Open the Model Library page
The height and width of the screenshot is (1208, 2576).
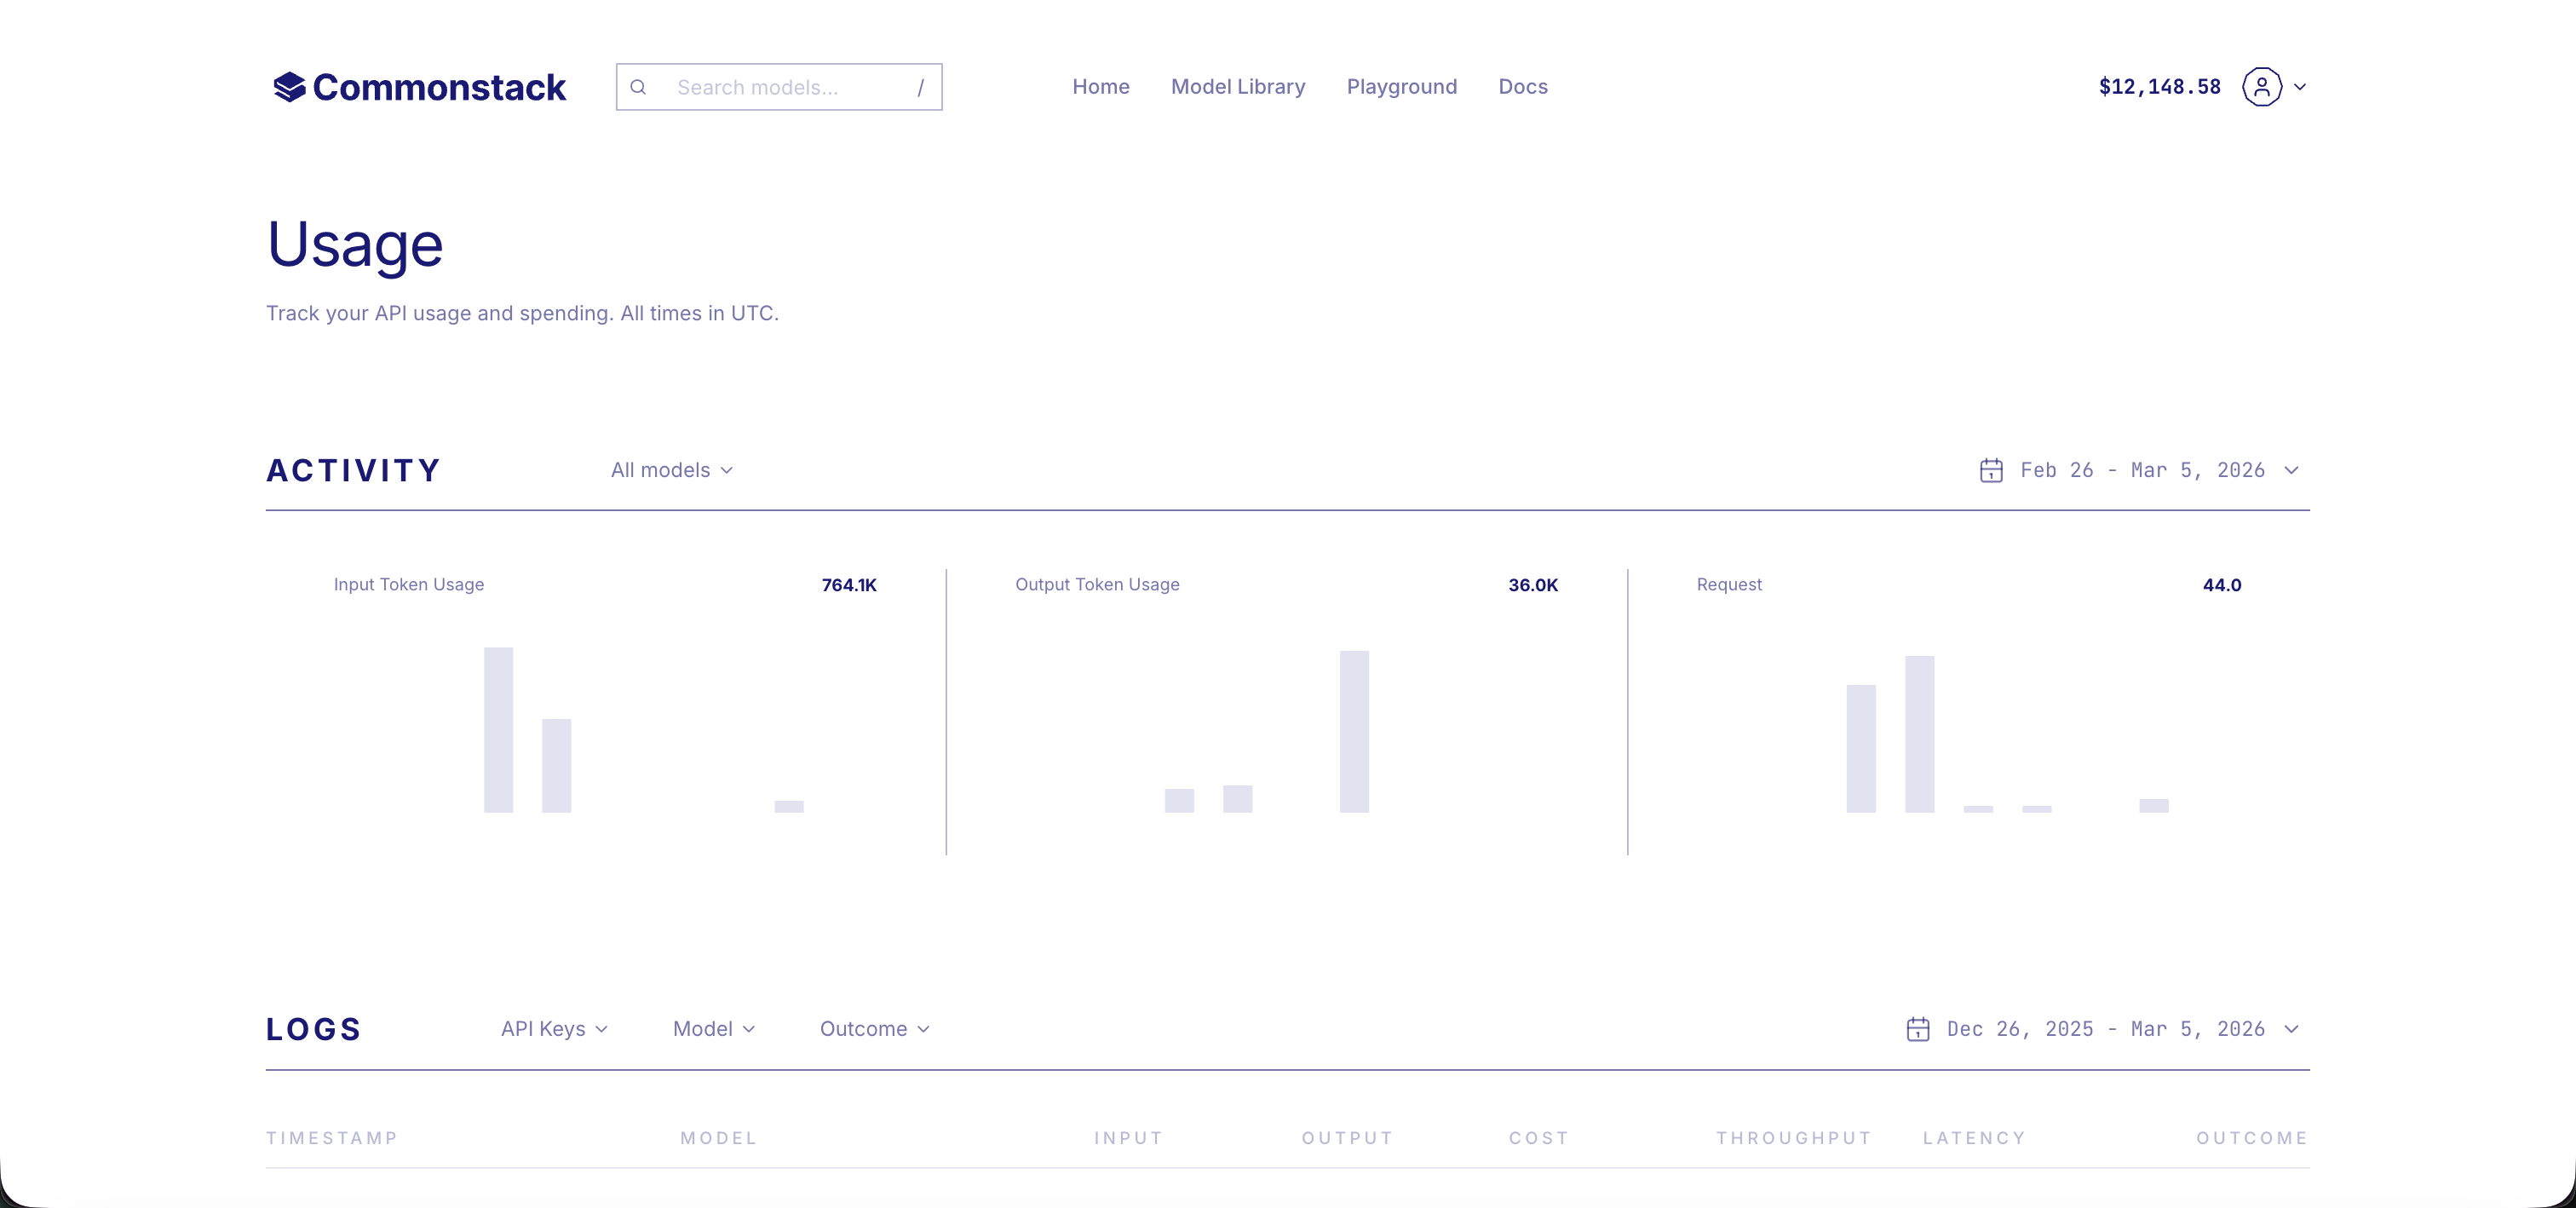click(x=1237, y=87)
